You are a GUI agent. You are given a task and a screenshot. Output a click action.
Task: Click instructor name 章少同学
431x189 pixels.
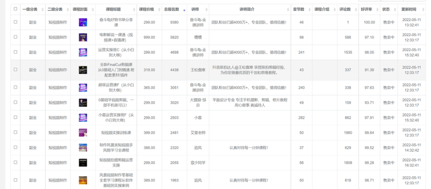pos(198,163)
